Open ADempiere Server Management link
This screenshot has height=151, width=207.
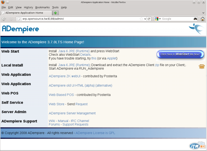(72, 113)
